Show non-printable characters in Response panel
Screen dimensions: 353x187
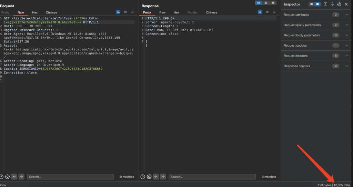(267, 12)
